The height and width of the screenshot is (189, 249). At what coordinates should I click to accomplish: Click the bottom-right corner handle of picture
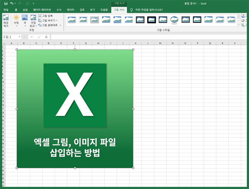coord(133,168)
